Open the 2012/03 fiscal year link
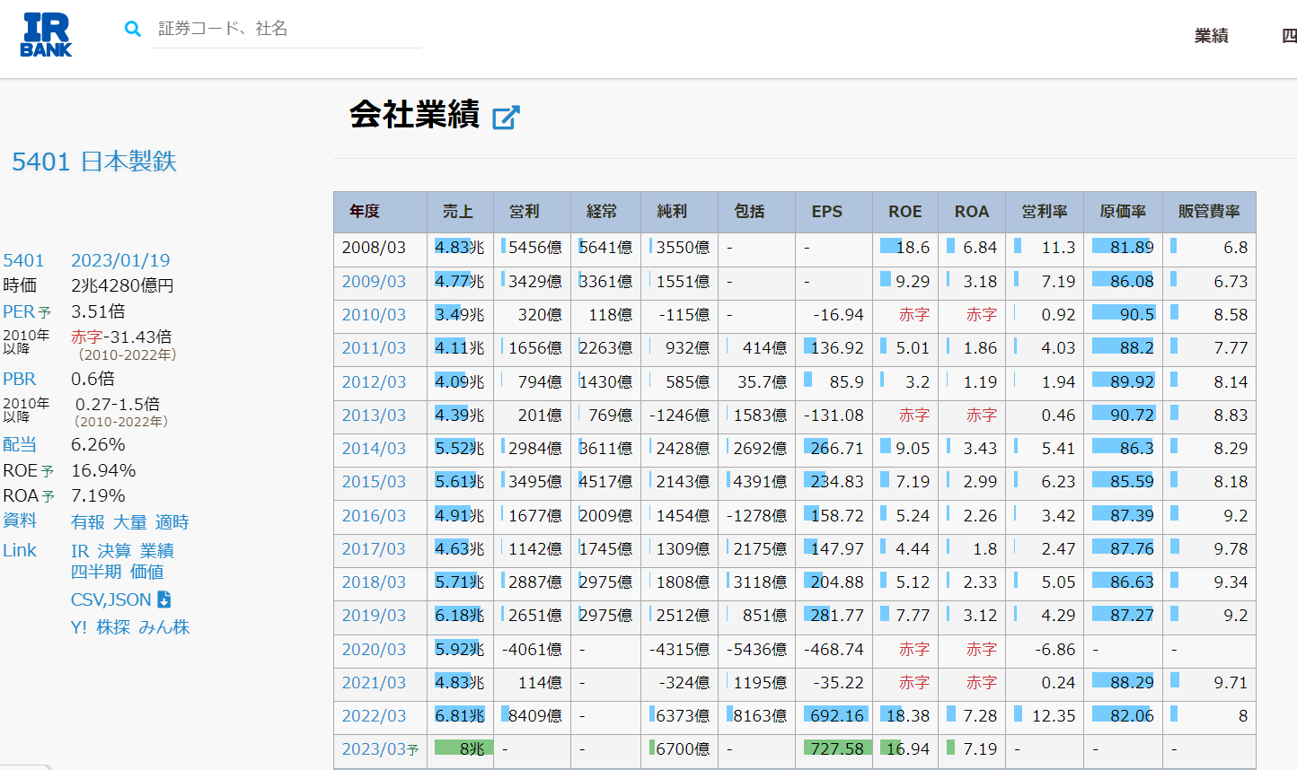Viewport: 1297px width, 770px height. click(x=374, y=382)
